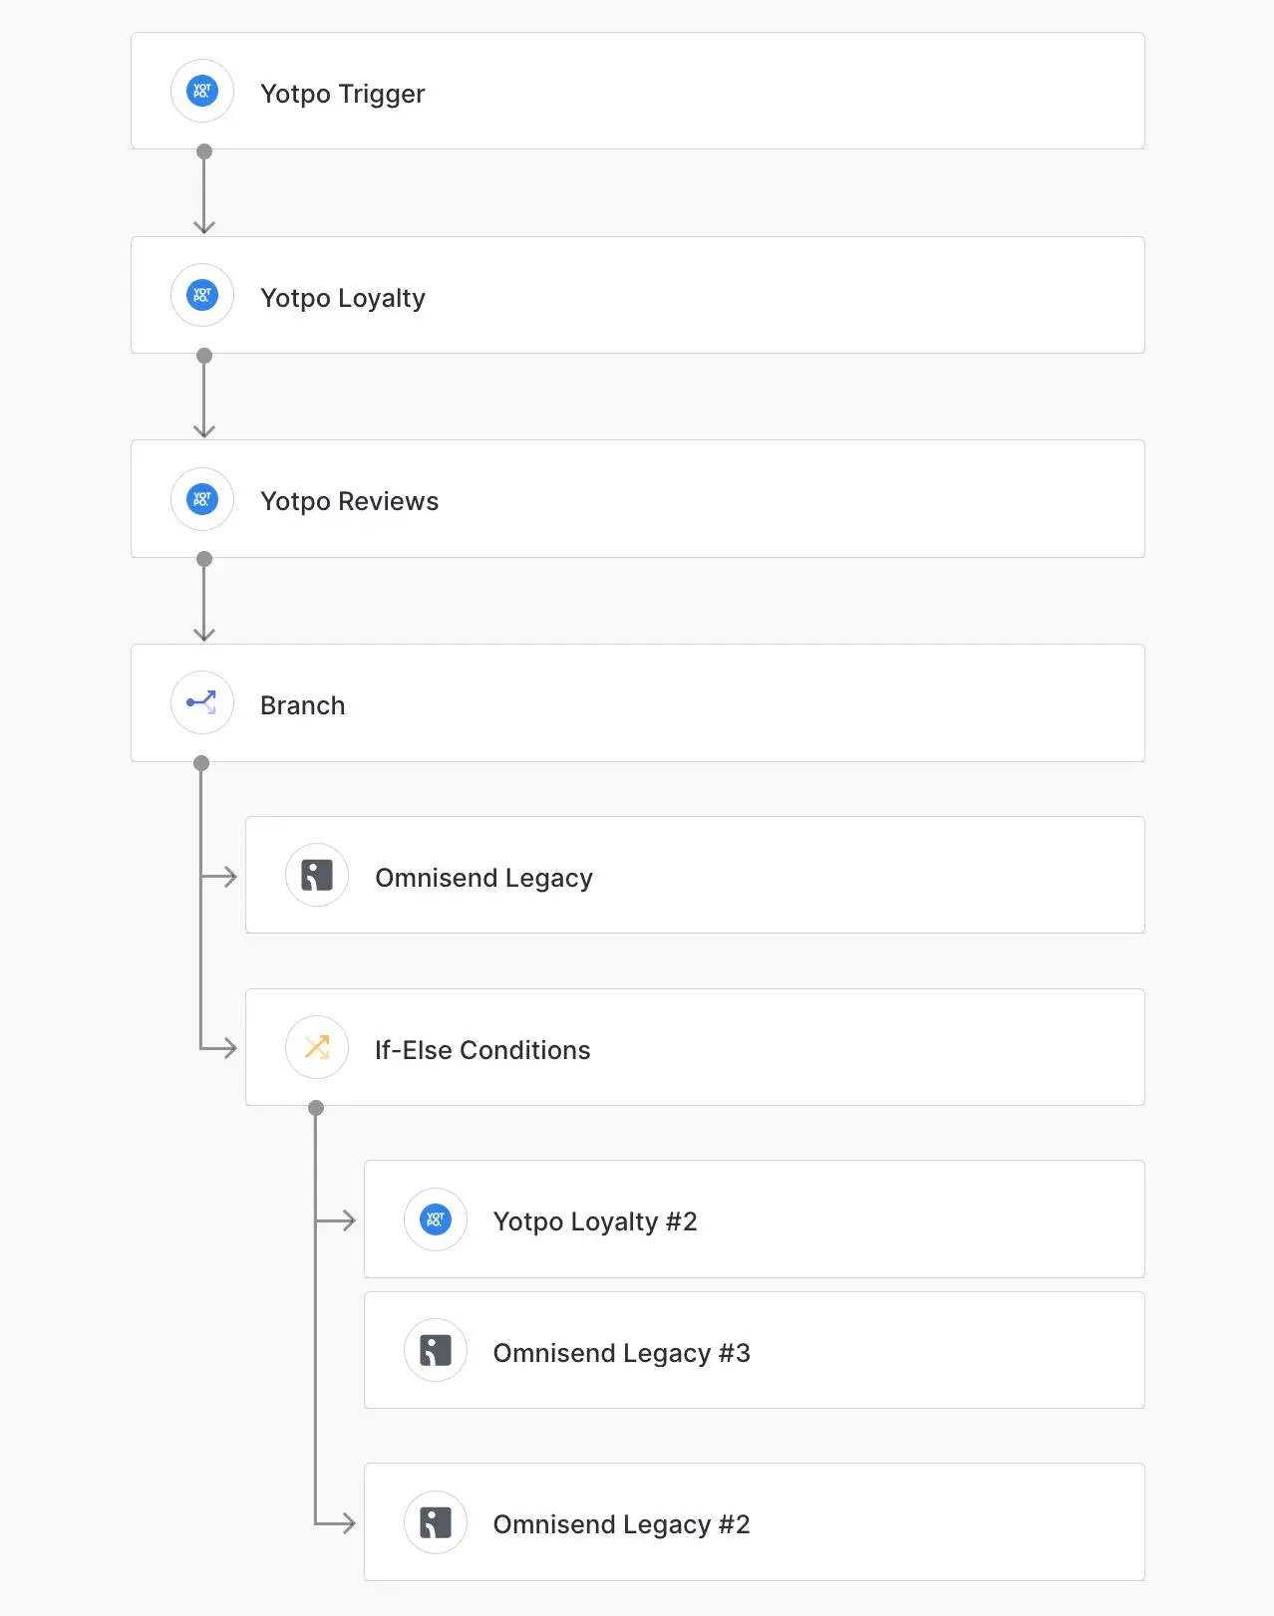1274x1616 pixels.
Task: Click the Yotpo Trigger step icon
Action: tap(202, 92)
